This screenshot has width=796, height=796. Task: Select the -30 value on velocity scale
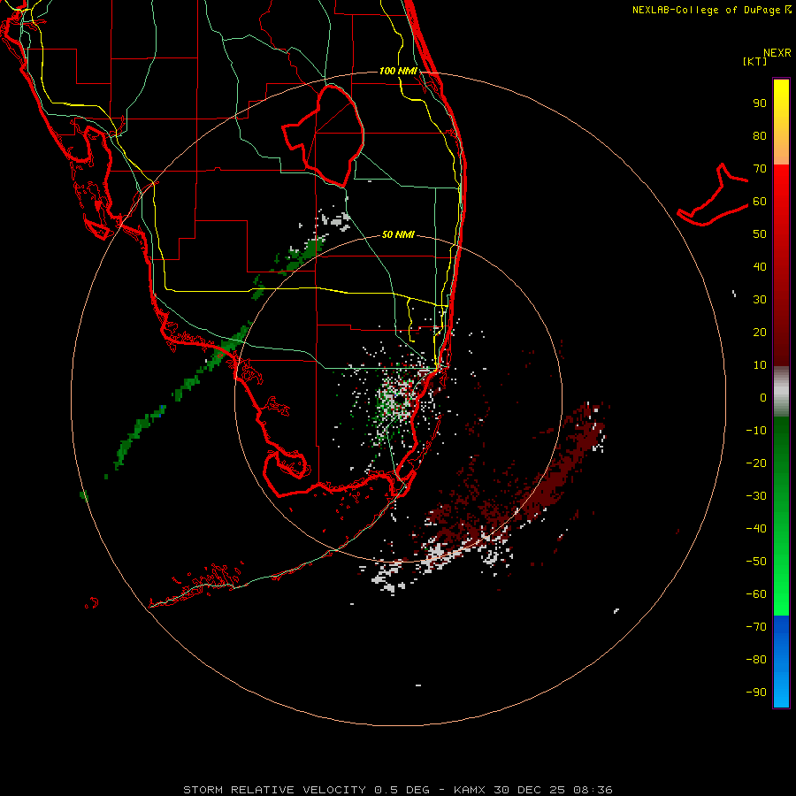(x=756, y=496)
